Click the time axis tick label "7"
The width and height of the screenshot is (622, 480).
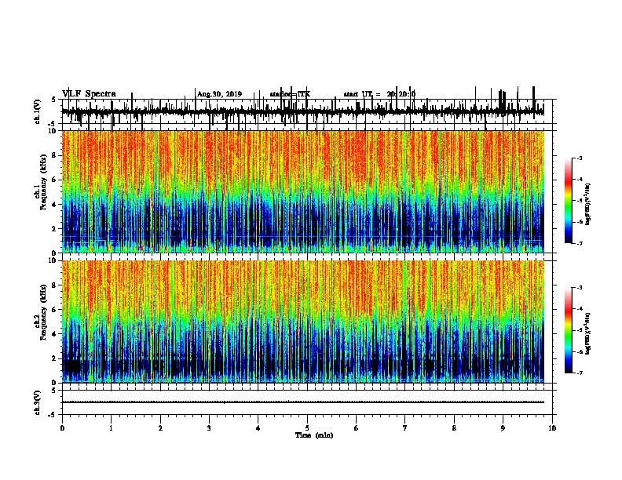(x=405, y=428)
